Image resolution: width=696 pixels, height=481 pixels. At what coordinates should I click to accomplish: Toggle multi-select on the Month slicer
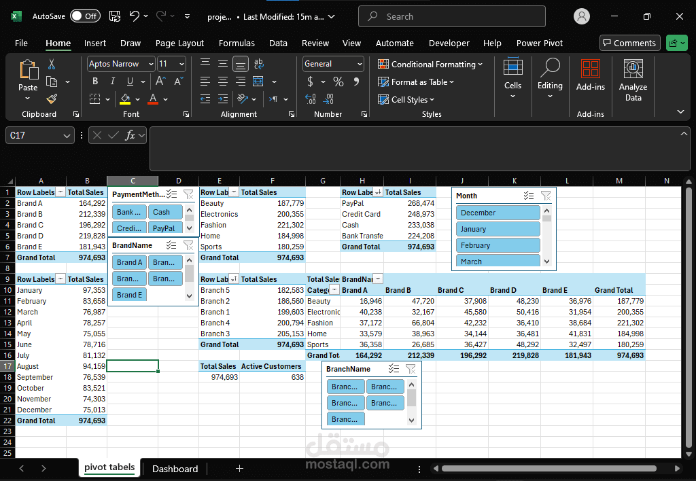point(528,196)
